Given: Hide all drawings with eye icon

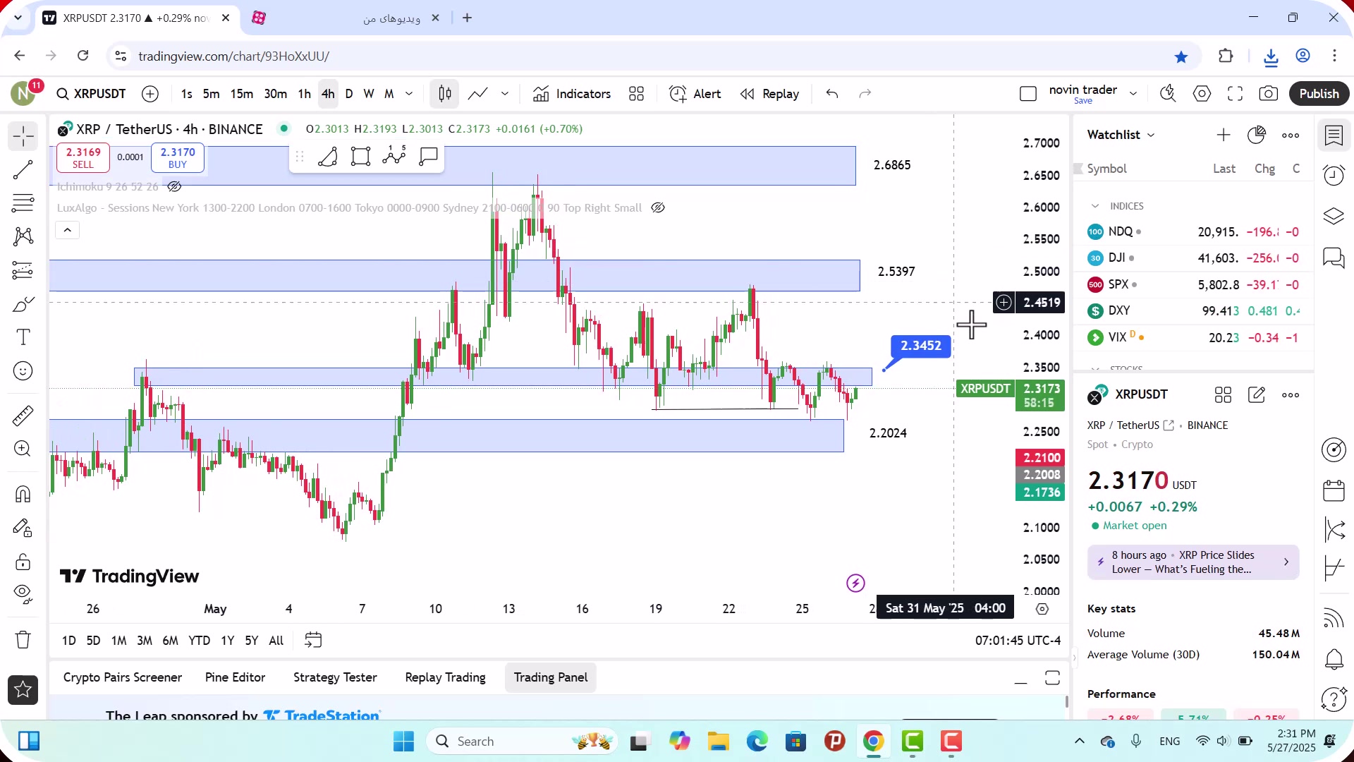Looking at the screenshot, I should [23, 595].
